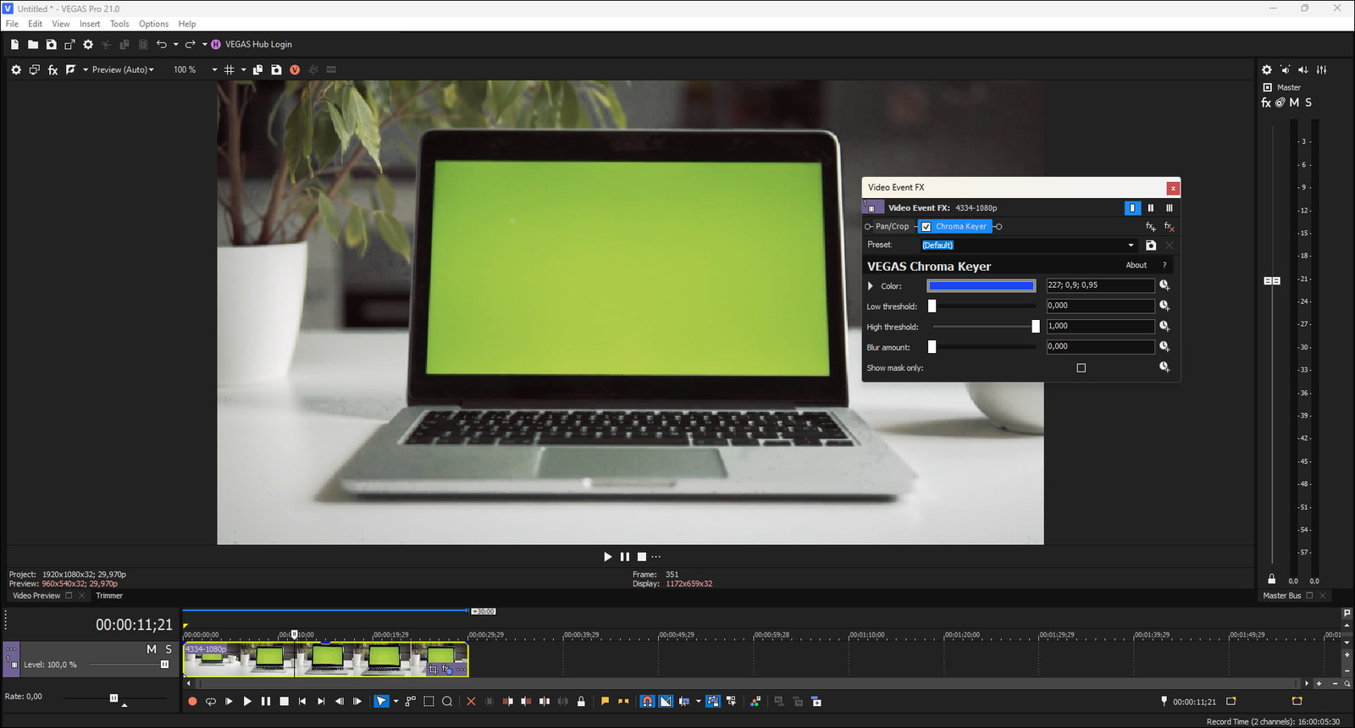Open the File menu

tap(12, 24)
